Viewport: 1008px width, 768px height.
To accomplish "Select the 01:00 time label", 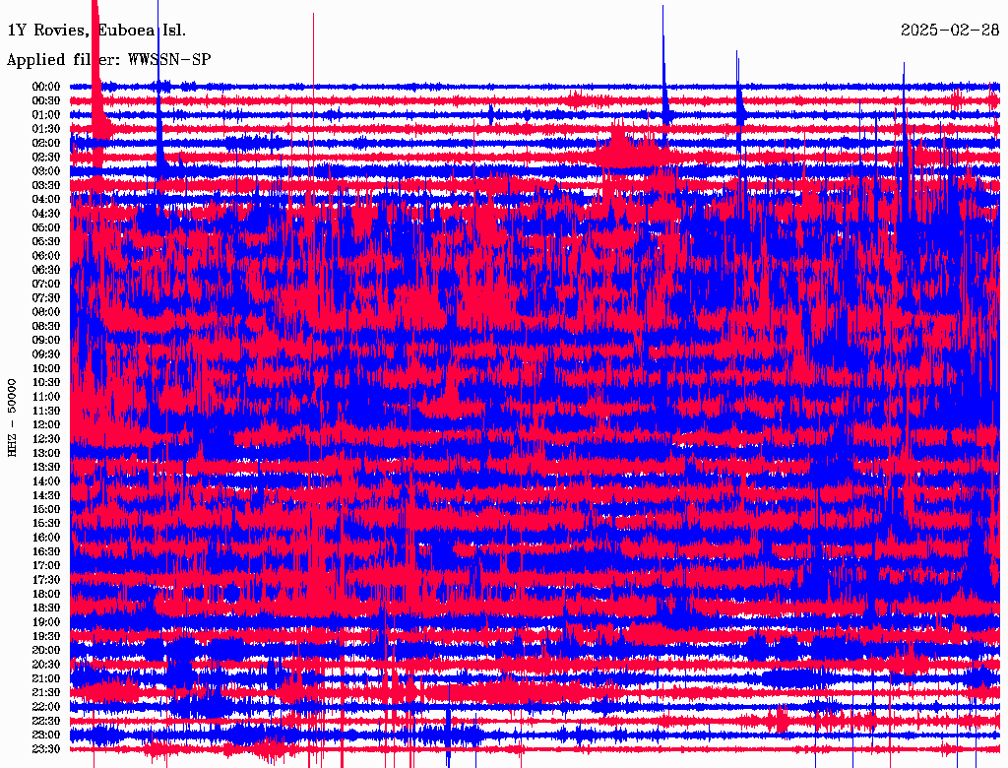I will 46,115.
